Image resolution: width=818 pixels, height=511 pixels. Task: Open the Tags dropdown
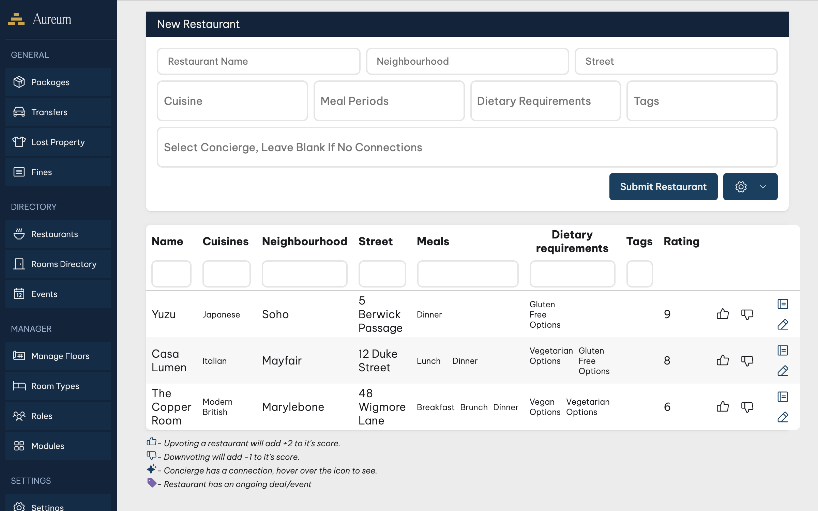[x=702, y=101]
